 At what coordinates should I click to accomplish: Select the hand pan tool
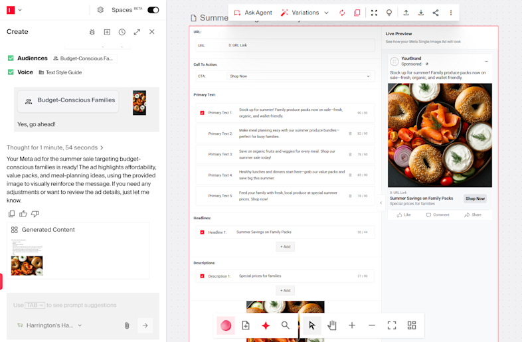(331, 325)
